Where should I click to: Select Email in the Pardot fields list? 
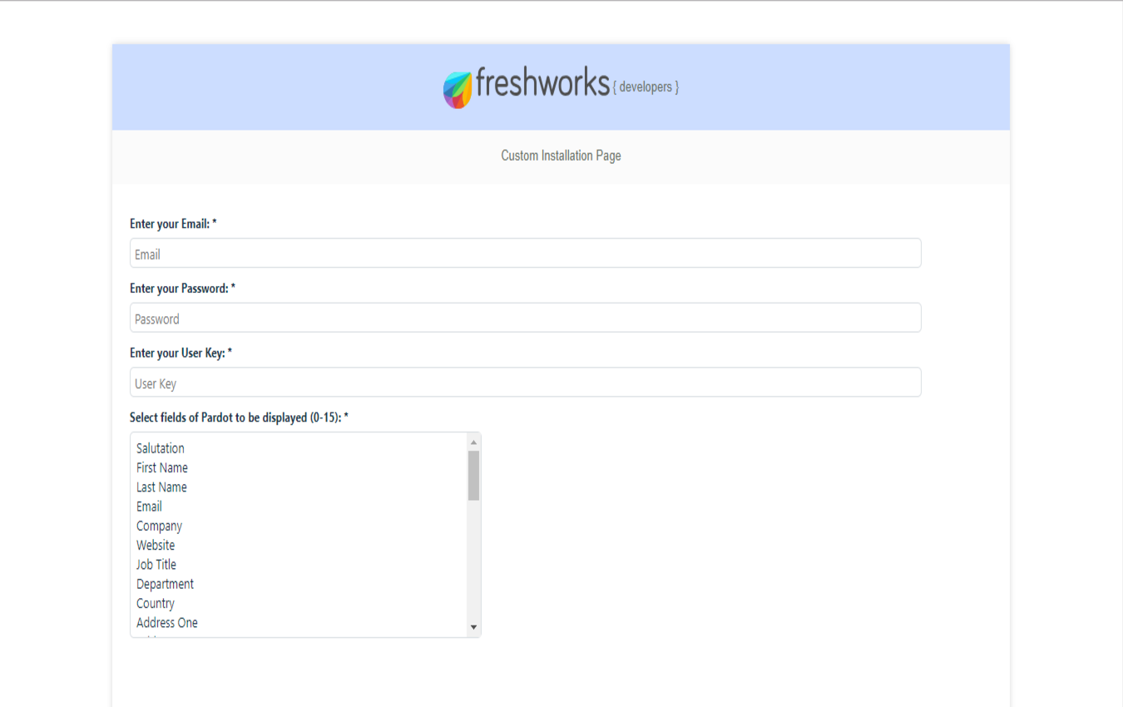[x=148, y=506]
